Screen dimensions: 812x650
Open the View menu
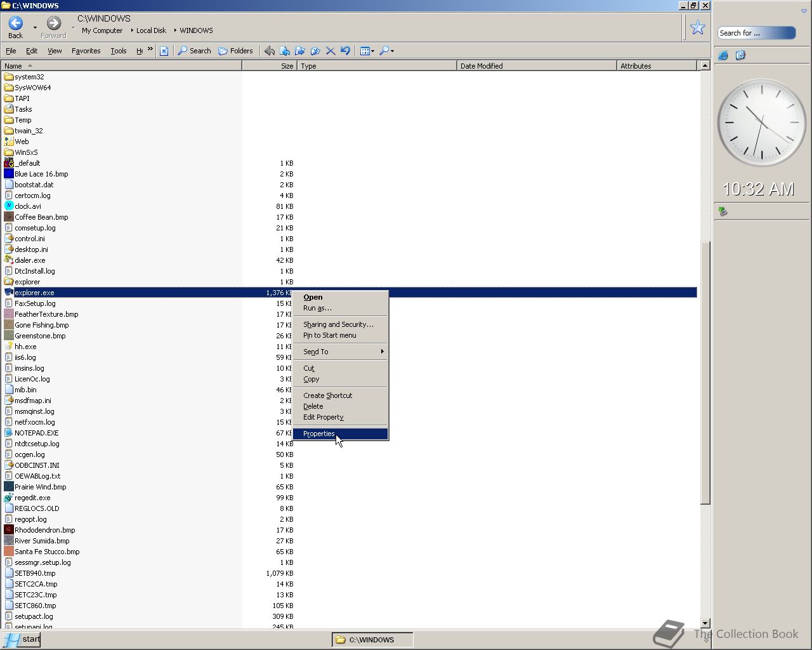coord(55,51)
